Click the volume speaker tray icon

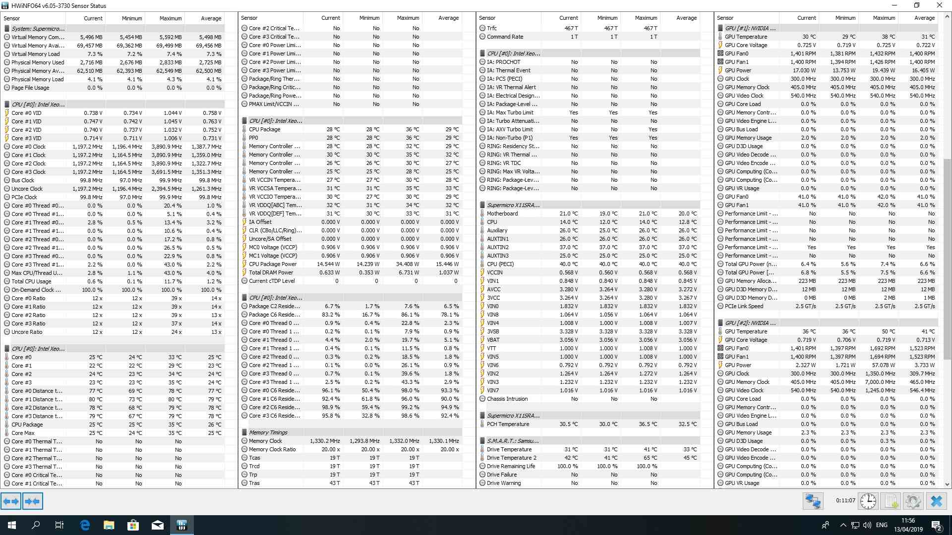pos(867,525)
